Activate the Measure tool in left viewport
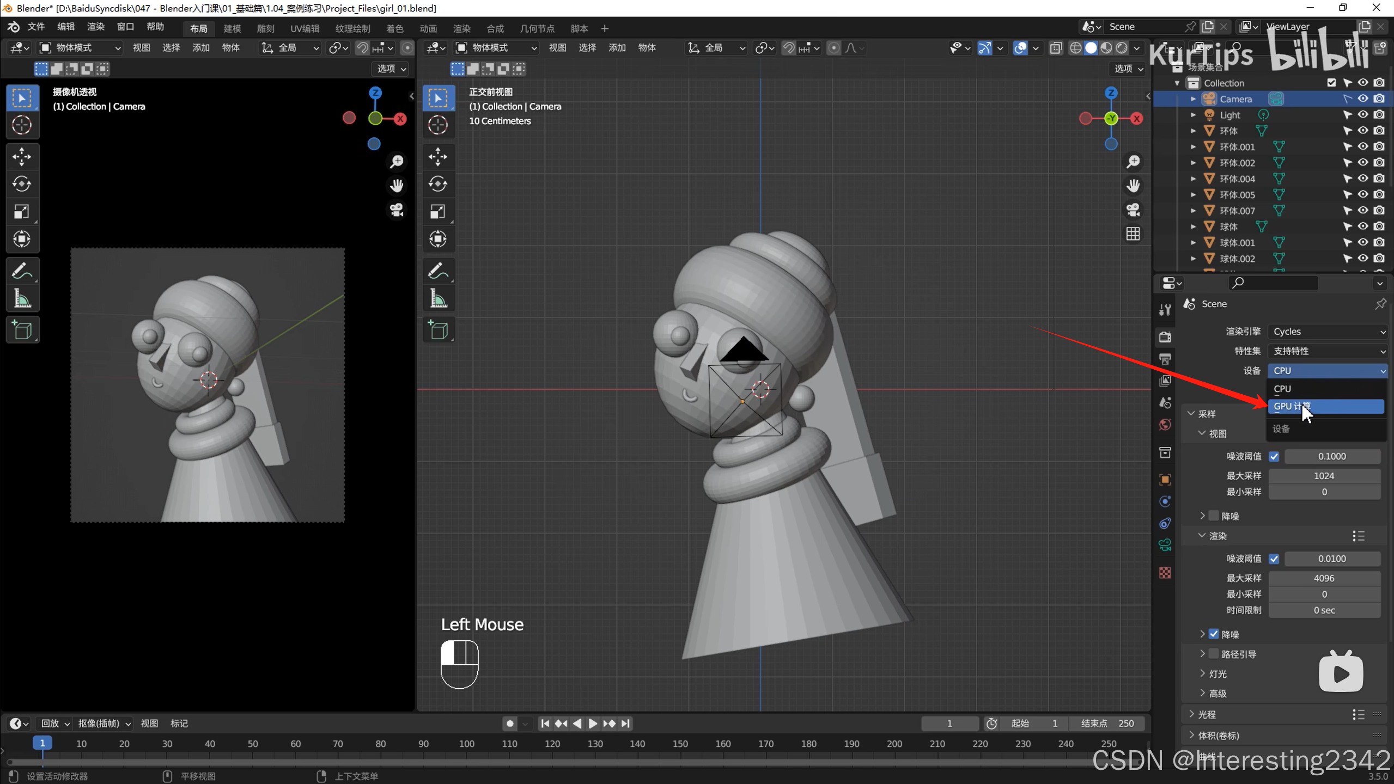 22,299
